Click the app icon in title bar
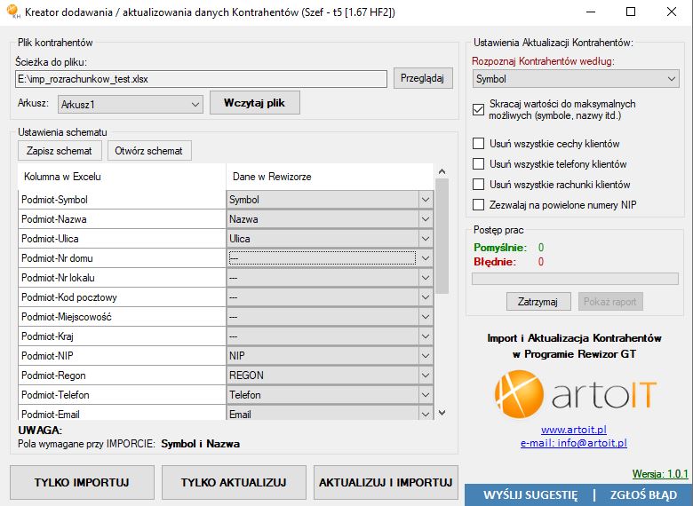The image size is (693, 506). point(12,12)
